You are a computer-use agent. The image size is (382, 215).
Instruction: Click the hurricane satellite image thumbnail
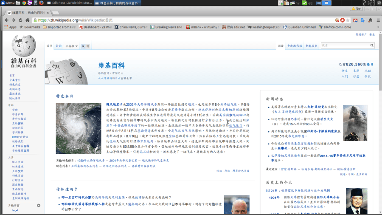[x=79, y=128]
